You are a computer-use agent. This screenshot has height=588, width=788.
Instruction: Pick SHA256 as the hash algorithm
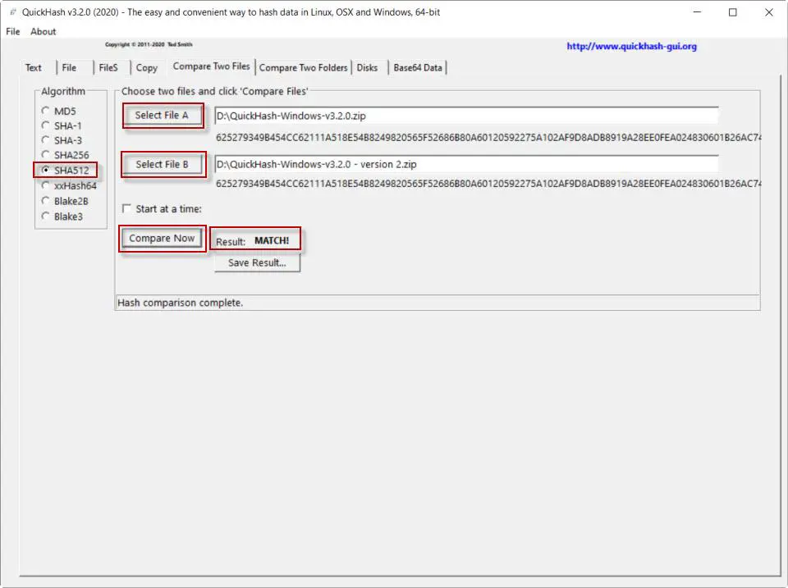(x=65, y=155)
